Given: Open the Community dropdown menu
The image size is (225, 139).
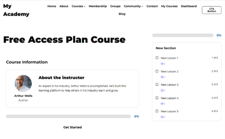Looking at the screenshot, I should (x=133, y=6).
